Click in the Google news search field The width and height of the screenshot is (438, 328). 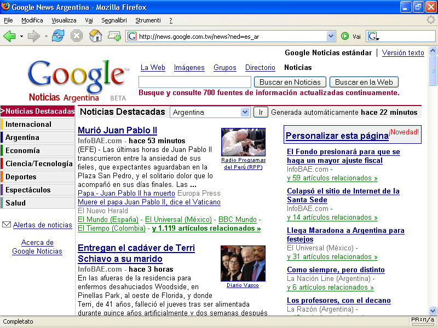195,82
